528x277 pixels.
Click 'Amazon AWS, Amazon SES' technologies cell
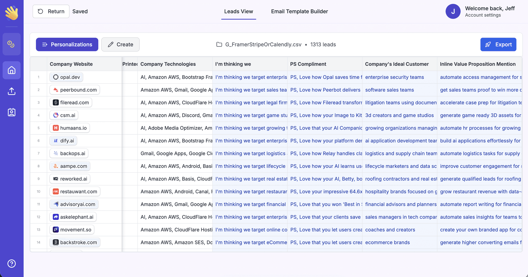click(x=175, y=242)
